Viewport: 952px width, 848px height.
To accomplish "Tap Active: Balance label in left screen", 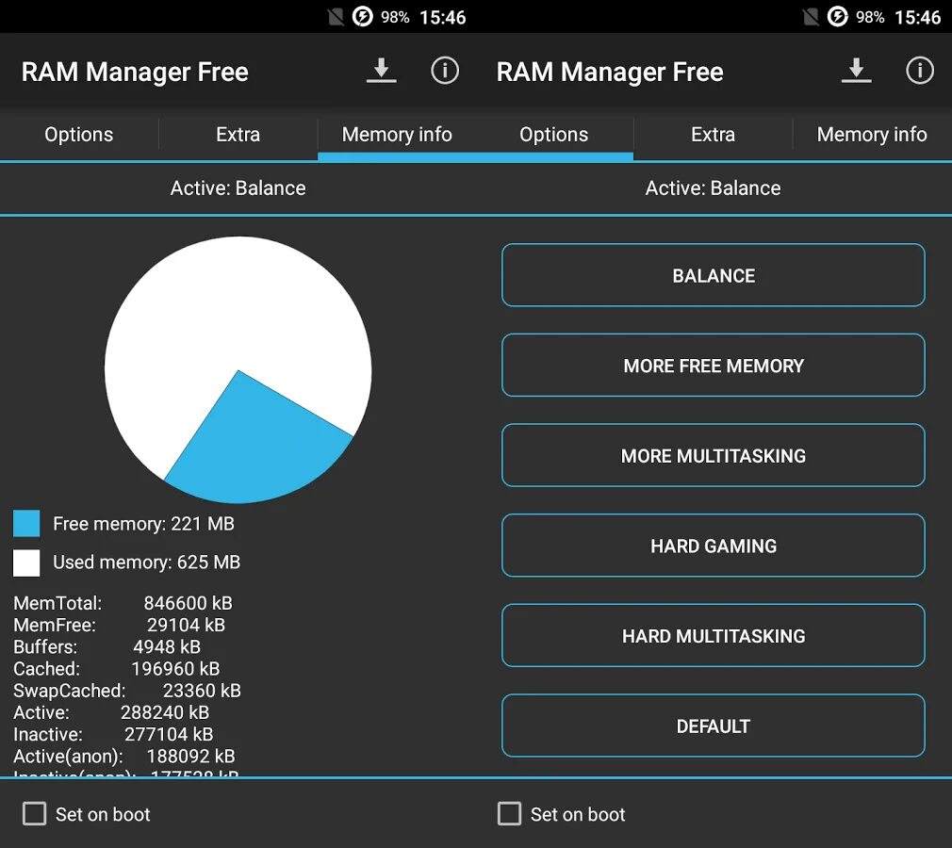I will pos(238,188).
